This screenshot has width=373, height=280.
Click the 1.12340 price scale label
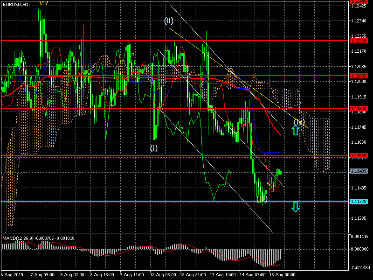pyautogui.click(x=360, y=21)
